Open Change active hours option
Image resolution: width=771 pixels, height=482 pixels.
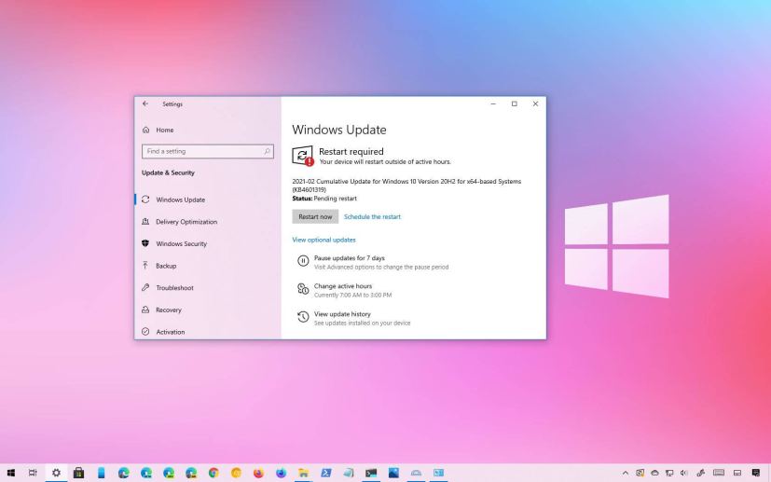tap(343, 286)
